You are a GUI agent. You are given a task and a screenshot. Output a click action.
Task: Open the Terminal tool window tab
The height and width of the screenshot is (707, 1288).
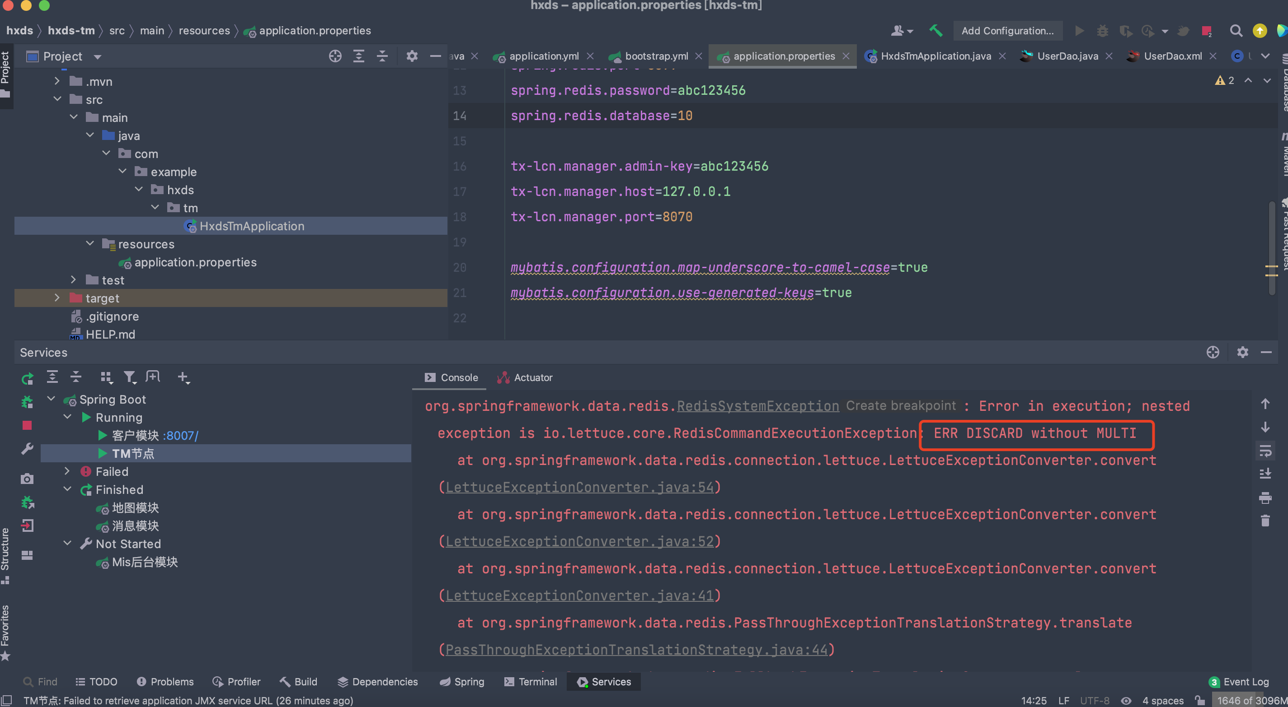click(531, 682)
